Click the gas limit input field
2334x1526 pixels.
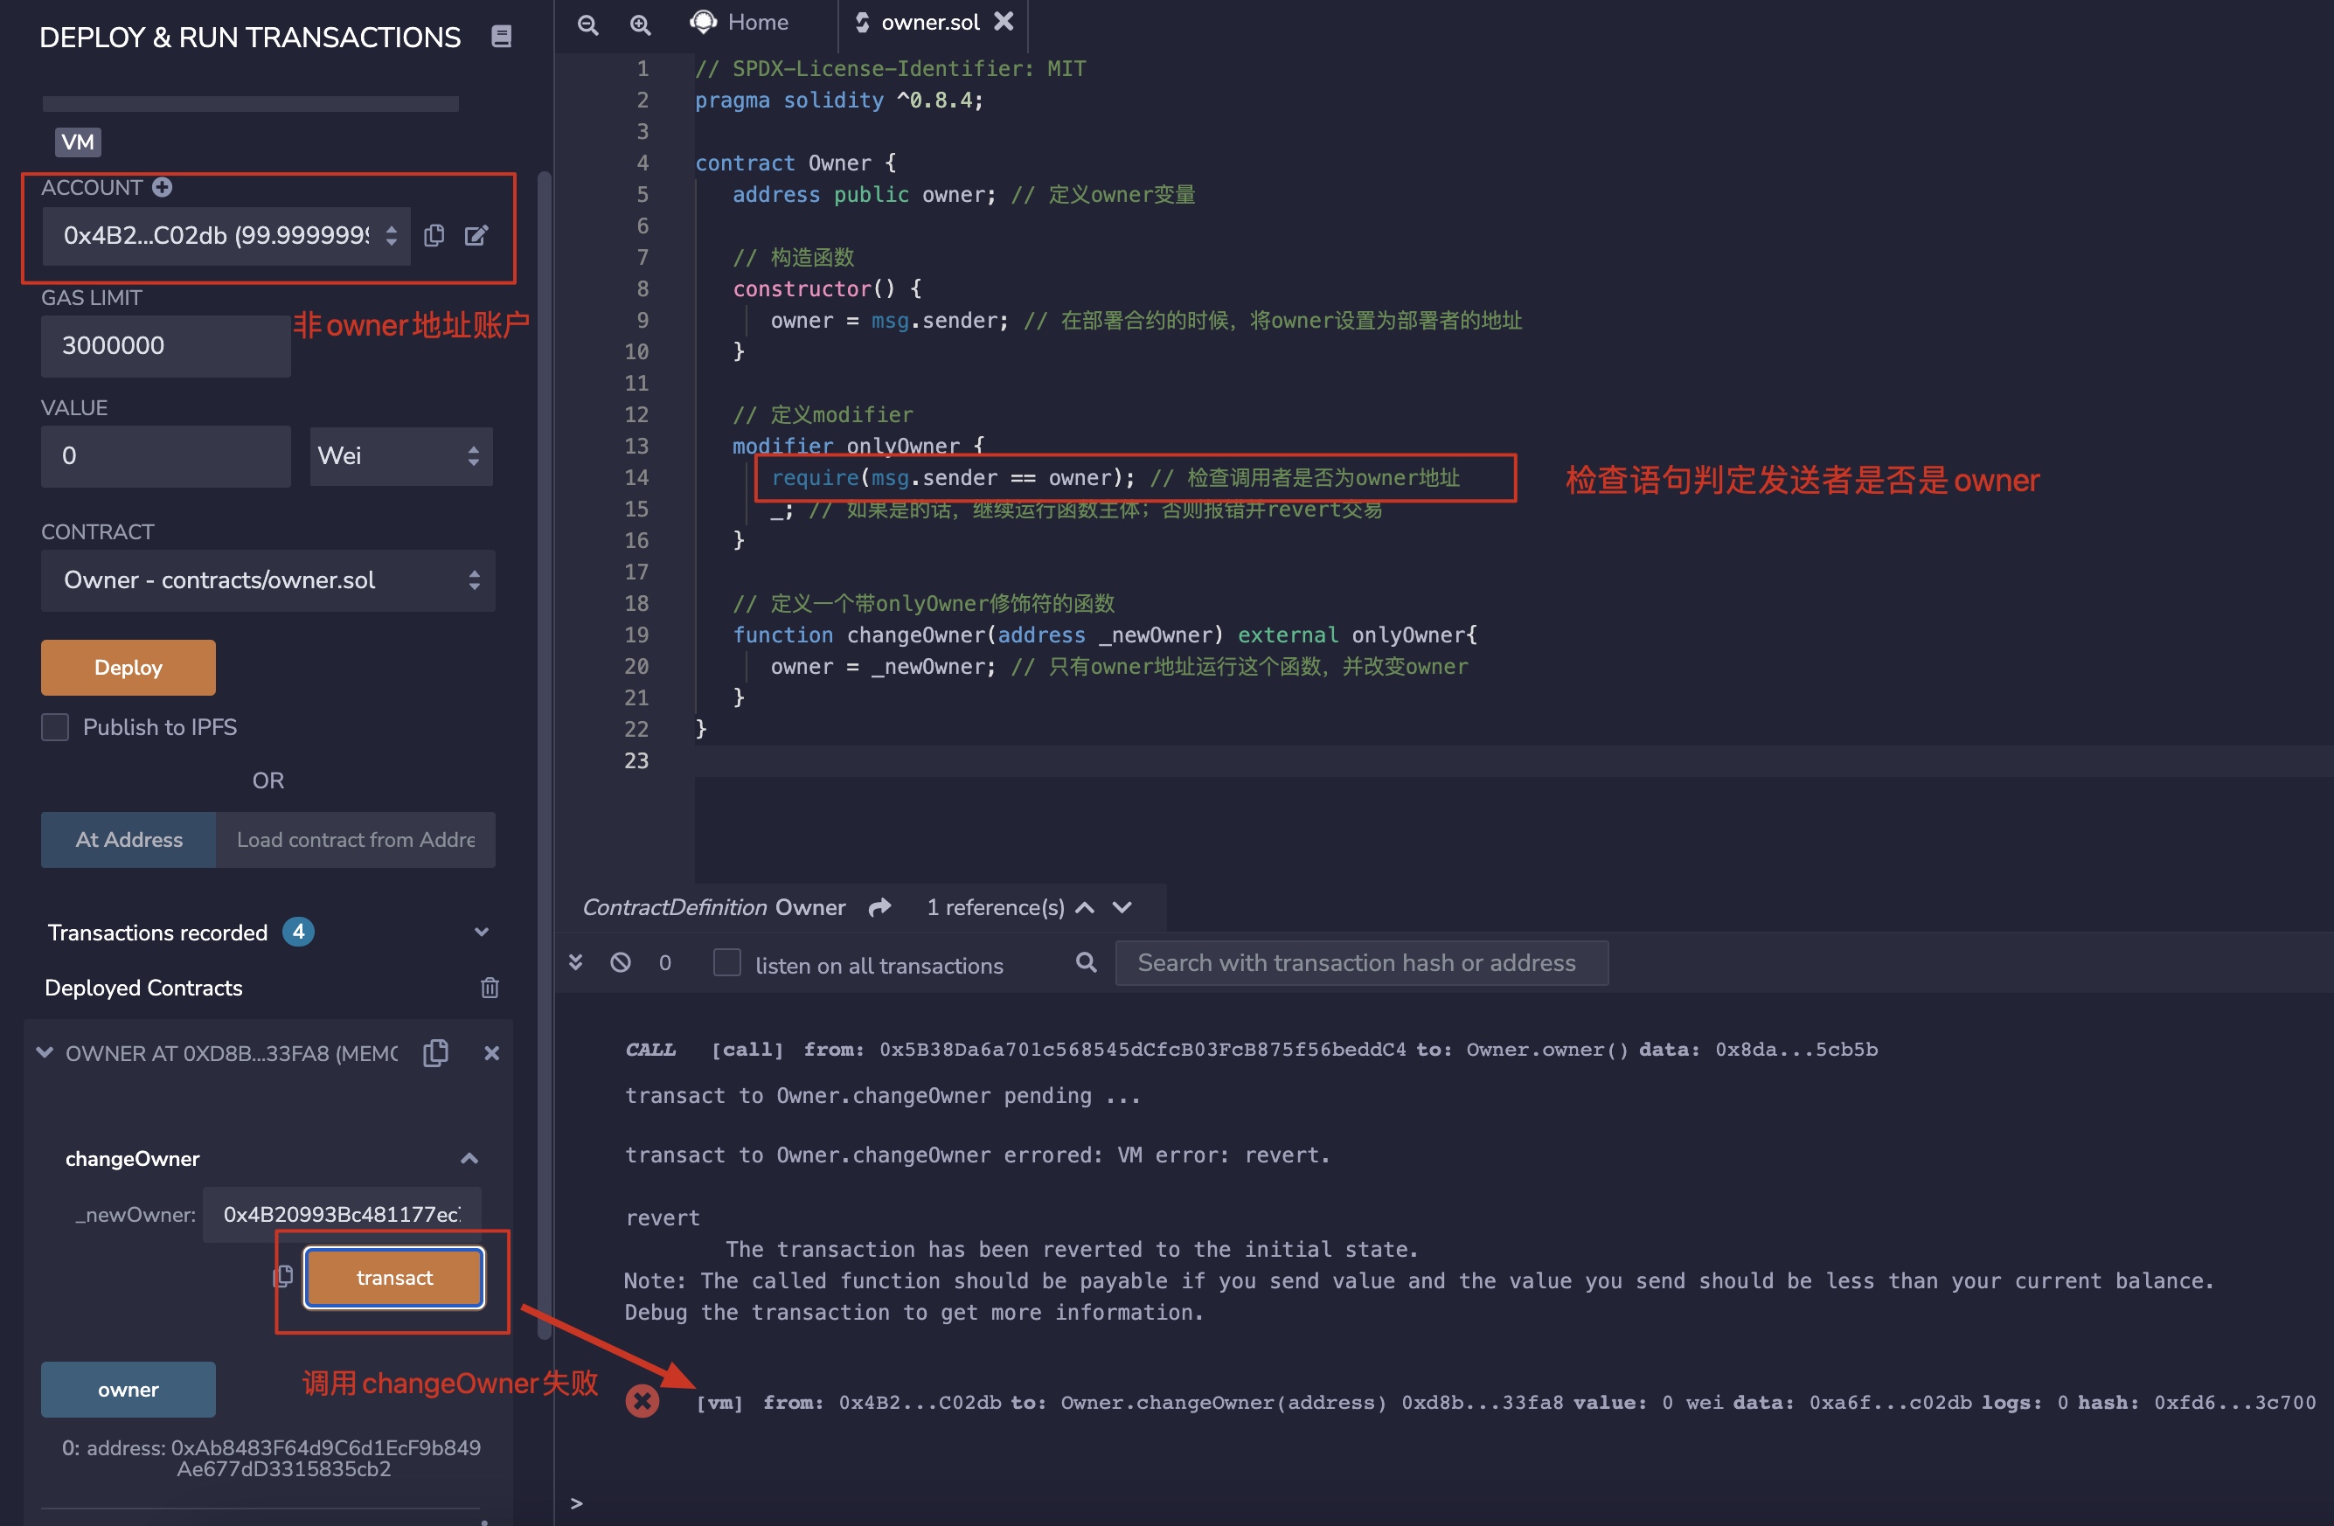click(166, 346)
